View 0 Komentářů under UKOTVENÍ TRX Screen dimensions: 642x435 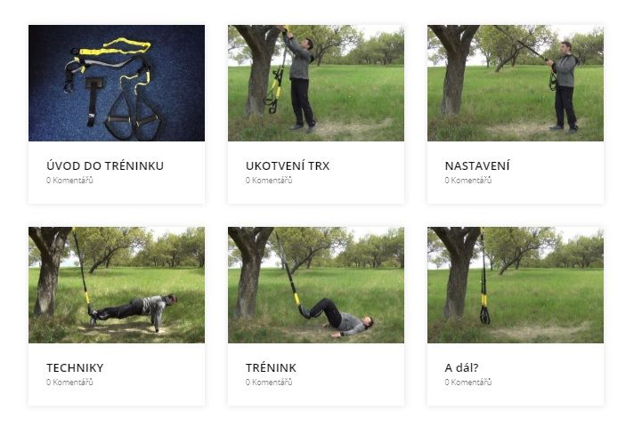coord(269,180)
